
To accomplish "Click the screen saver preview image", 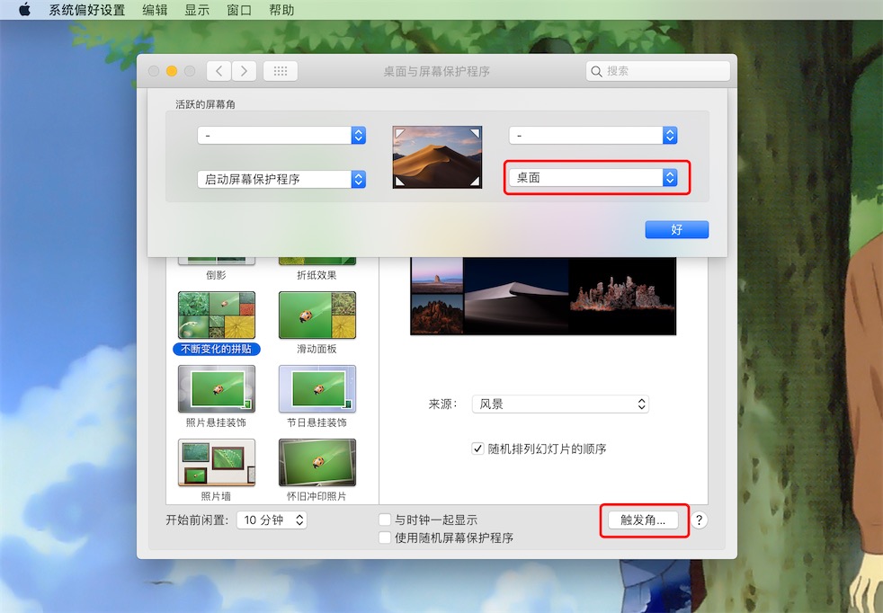I will pos(543,296).
